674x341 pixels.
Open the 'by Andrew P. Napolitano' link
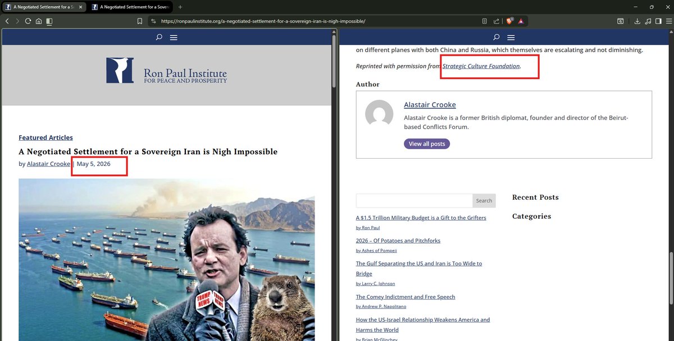pyautogui.click(x=381, y=307)
